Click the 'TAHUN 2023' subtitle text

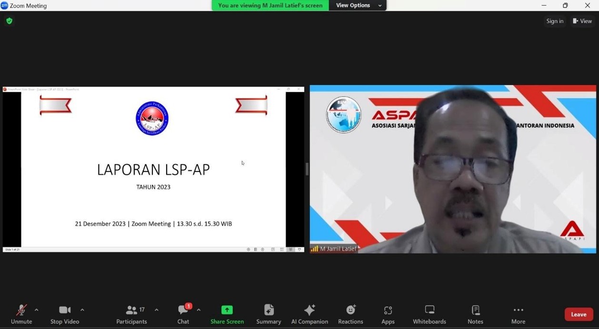153,187
